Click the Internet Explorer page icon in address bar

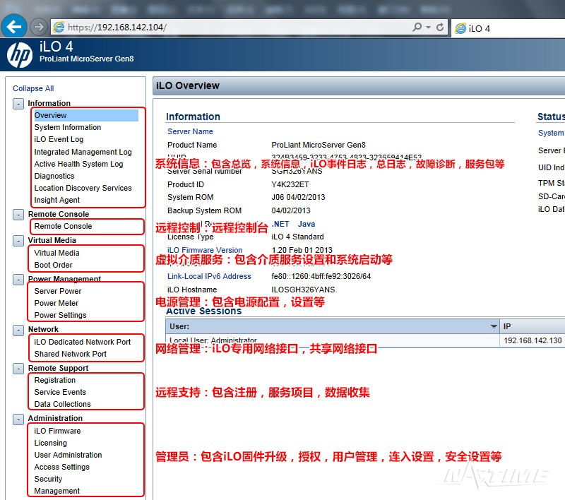pos(59,27)
